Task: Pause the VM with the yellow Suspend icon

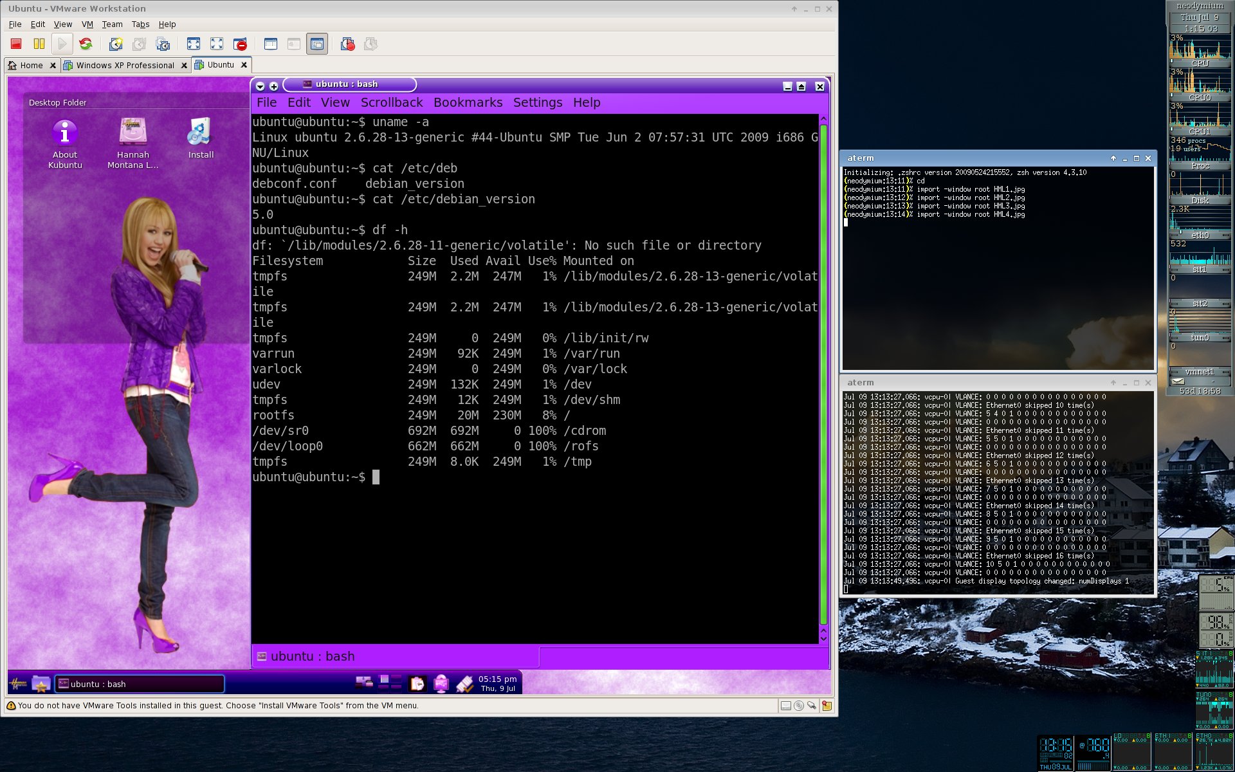Action: pos(39,44)
